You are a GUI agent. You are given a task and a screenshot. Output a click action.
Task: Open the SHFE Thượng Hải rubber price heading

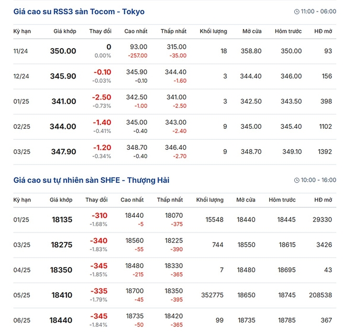coord(91,180)
